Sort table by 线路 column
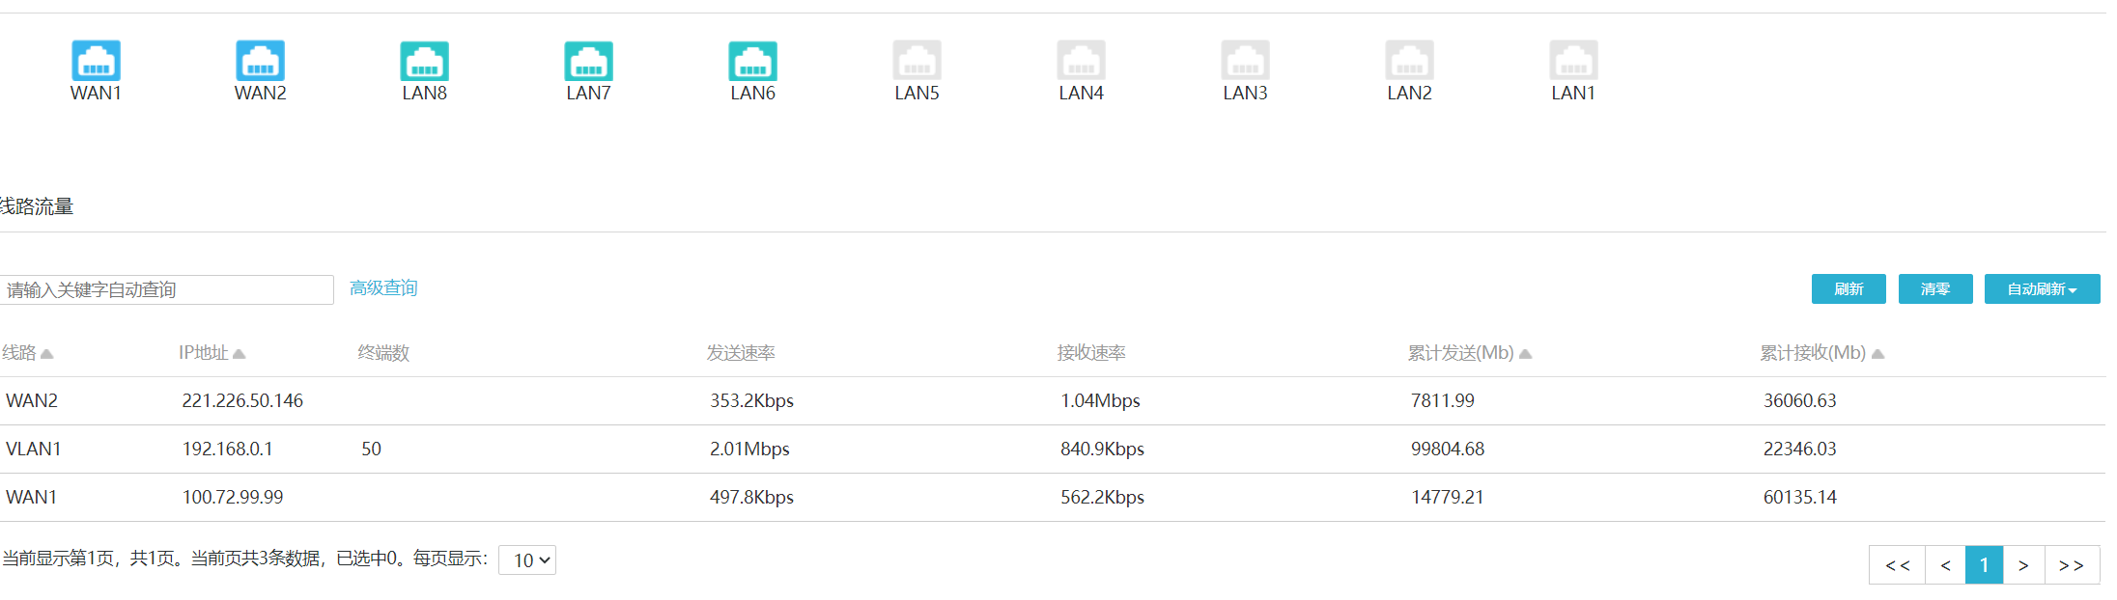 27,353
